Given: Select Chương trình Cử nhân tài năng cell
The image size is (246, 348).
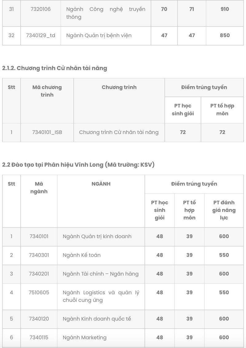Looking at the screenshot, I should coord(119,132).
